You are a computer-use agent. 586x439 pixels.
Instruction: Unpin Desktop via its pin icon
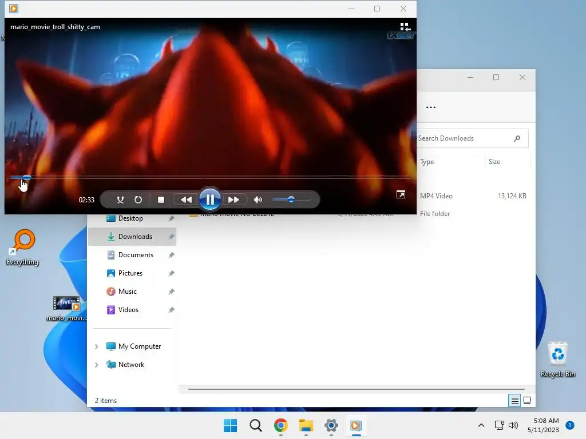(171, 218)
